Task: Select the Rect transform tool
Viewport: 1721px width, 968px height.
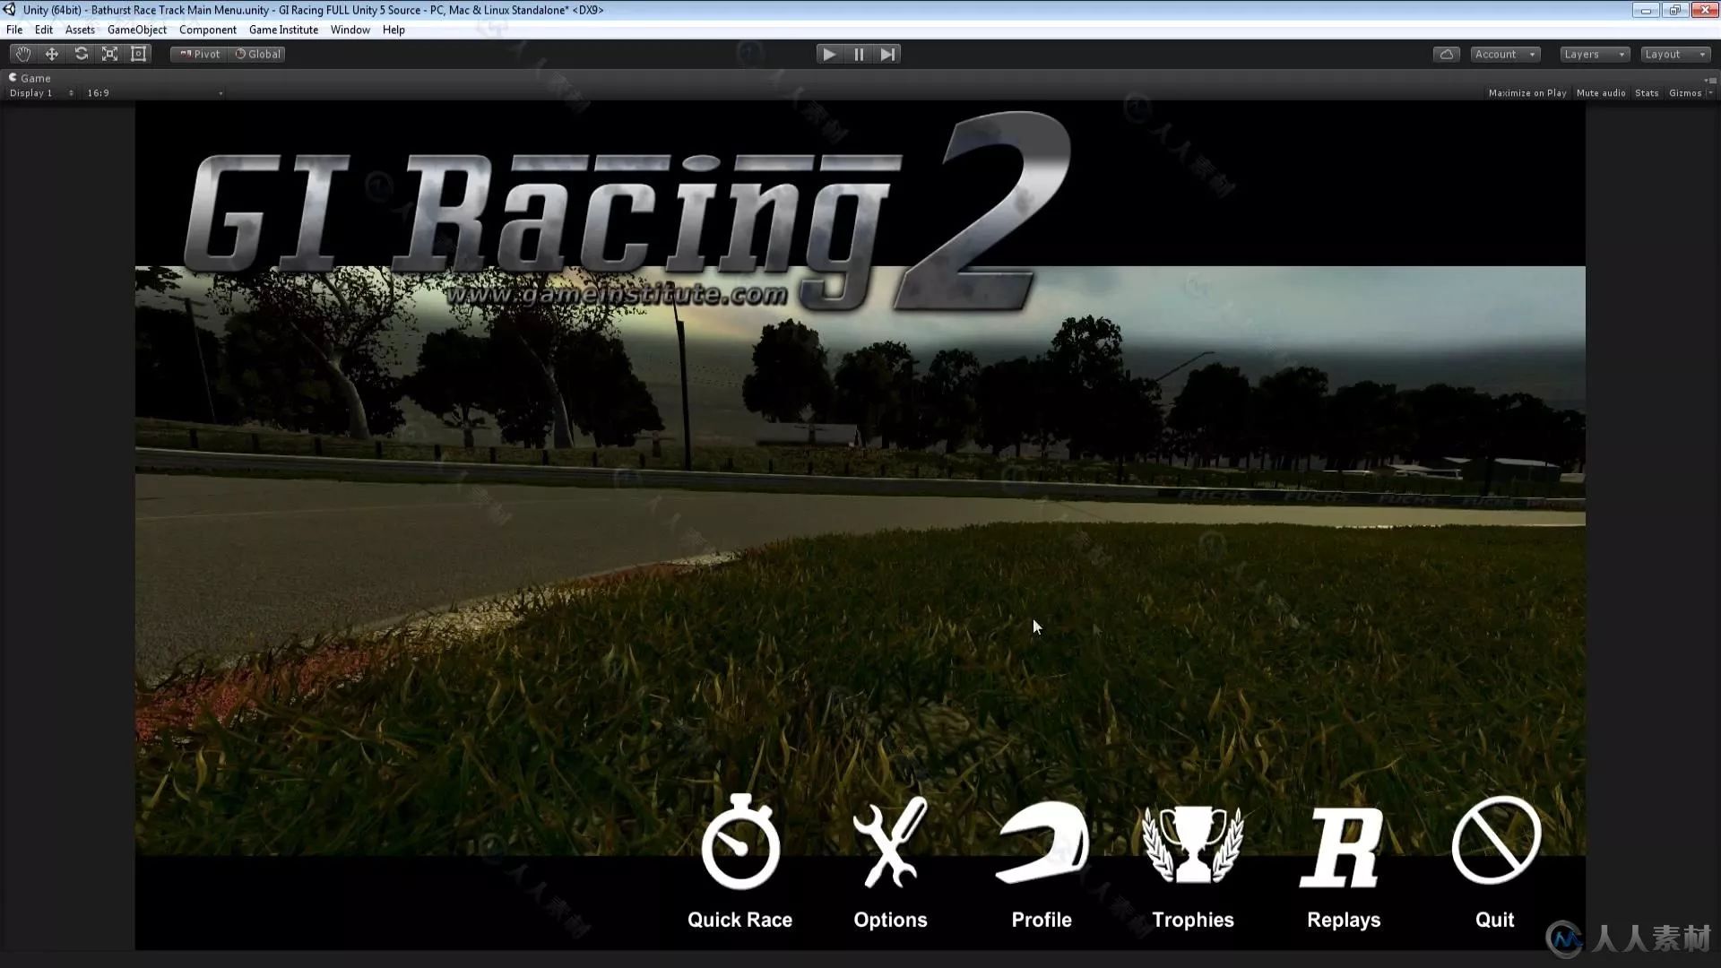Action: click(x=138, y=54)
